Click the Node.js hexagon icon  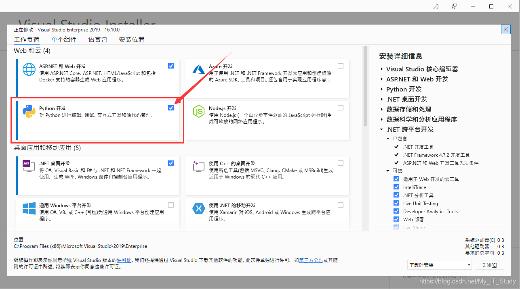click(199, 111)
